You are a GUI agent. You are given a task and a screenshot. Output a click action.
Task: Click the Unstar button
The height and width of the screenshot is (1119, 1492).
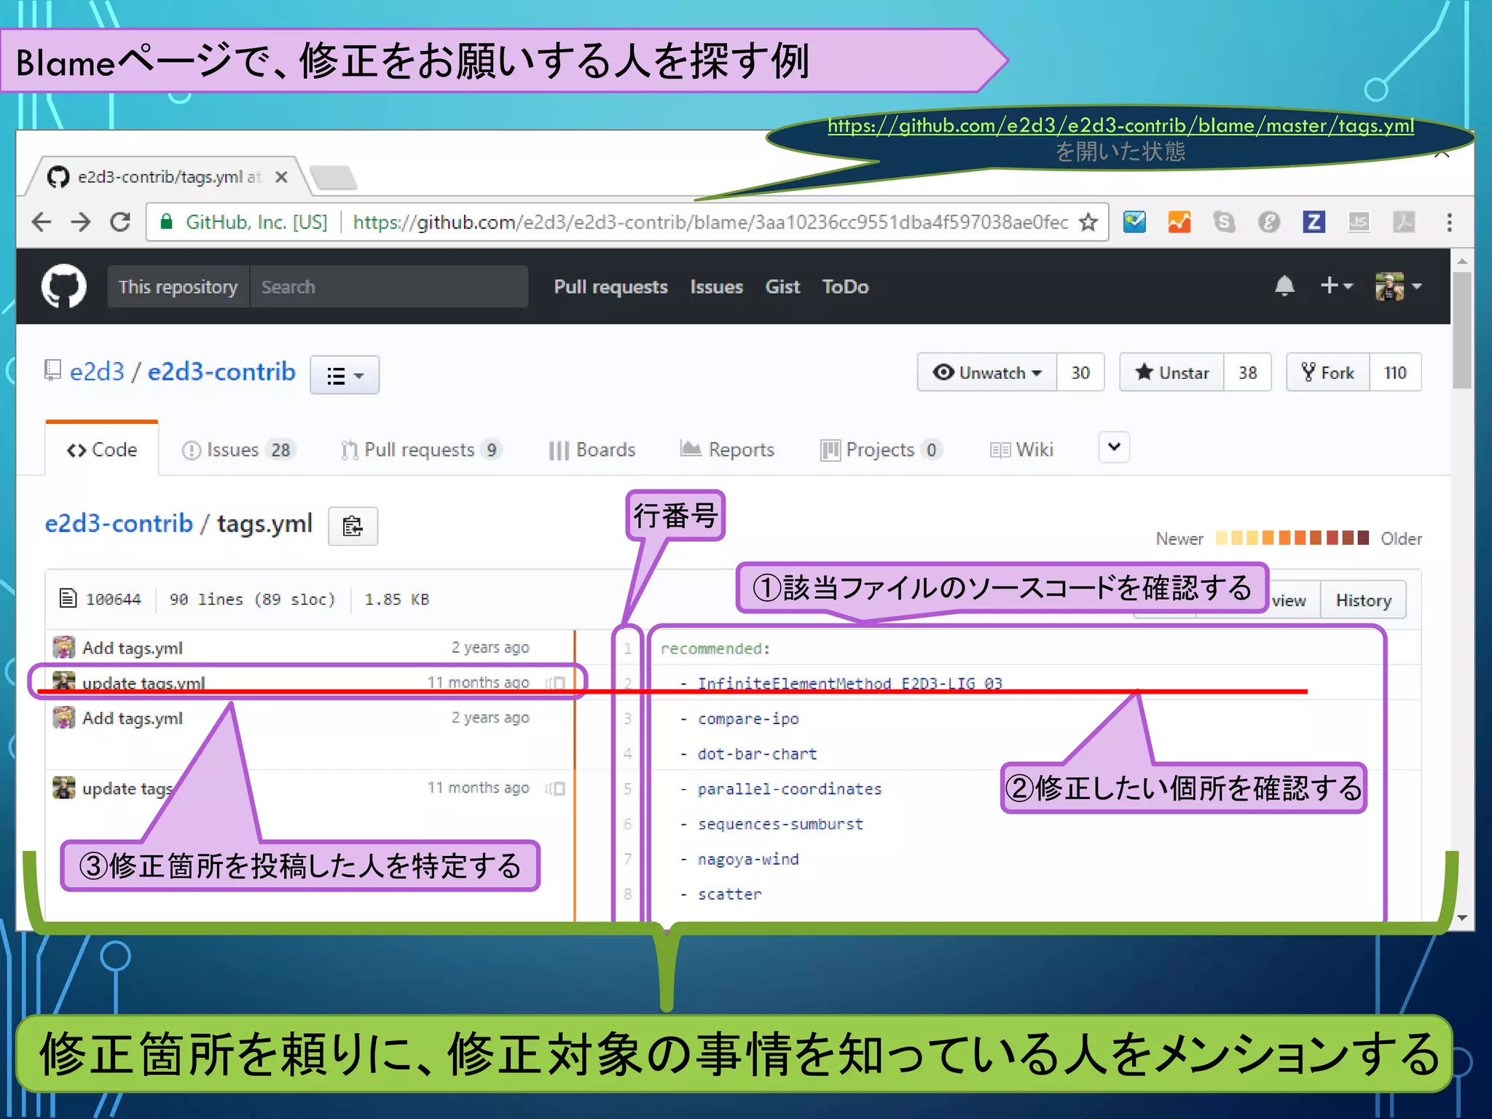(x=1171, y=372)
